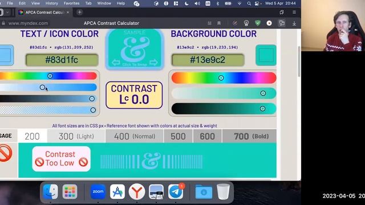Select font weight 700 (Bold) column
The width and height of the screenshot is (365, 205).
tap(249, 136)
